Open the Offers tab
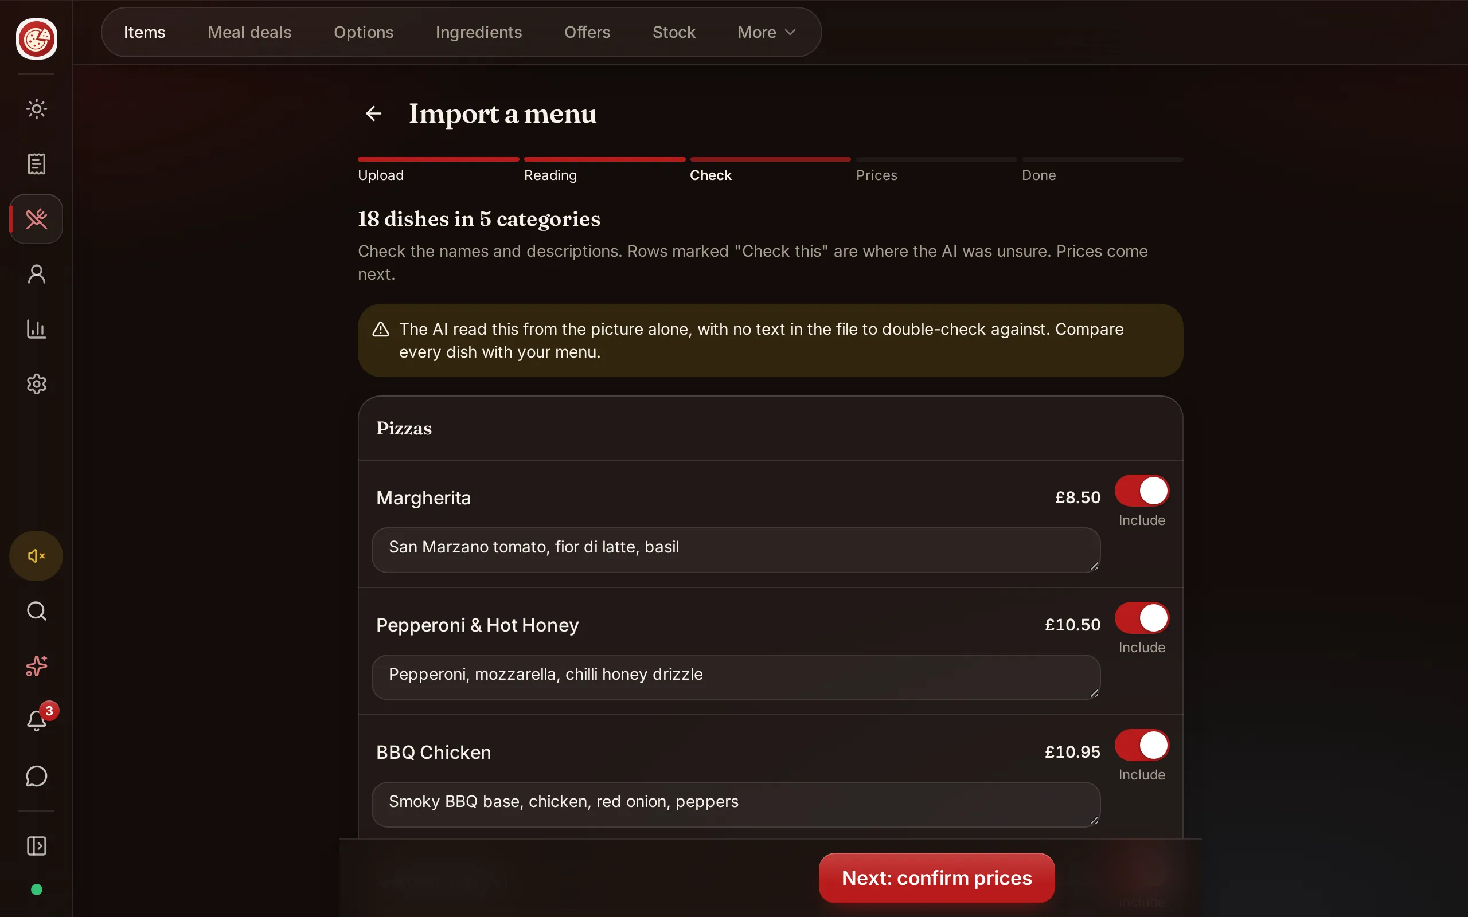Image resolution: width=1468 pixels, height=917 pixels. click(x=587, y=32)
